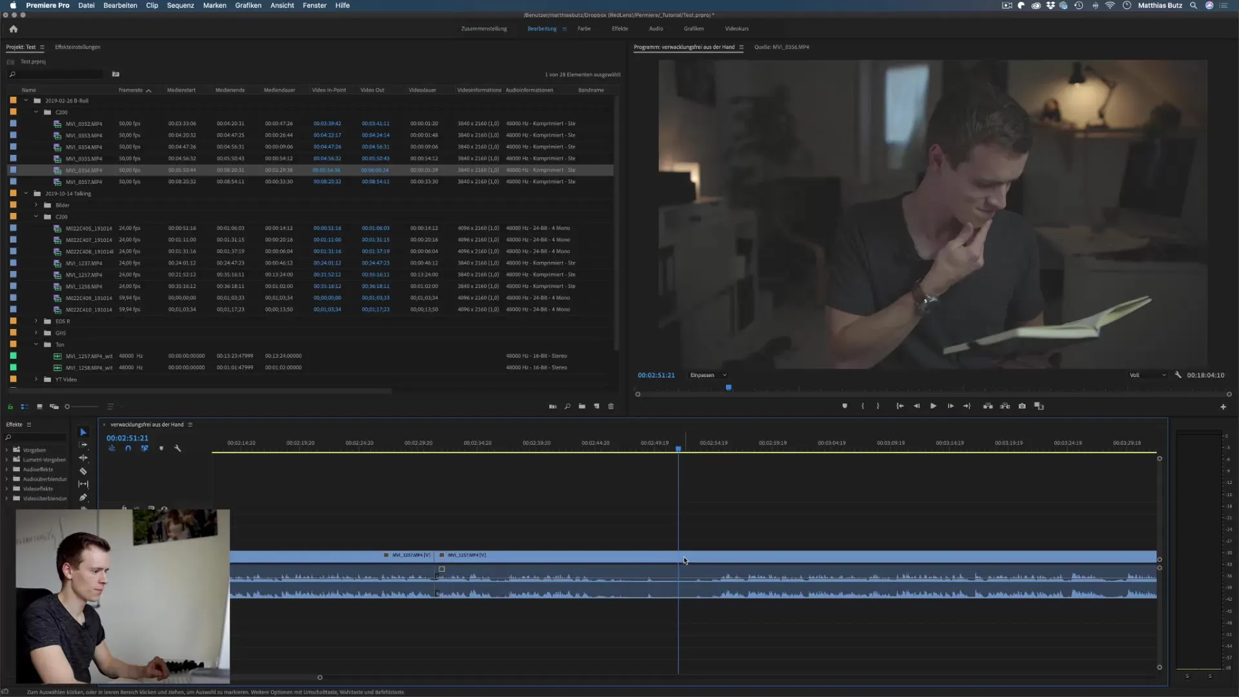Select the MVI_0354.MP4 clip row
This screenshot has height=697, width=1239.
tap(84, 147)
